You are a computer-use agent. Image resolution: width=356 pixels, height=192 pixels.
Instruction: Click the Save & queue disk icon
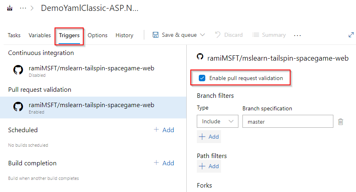[156, 35]
